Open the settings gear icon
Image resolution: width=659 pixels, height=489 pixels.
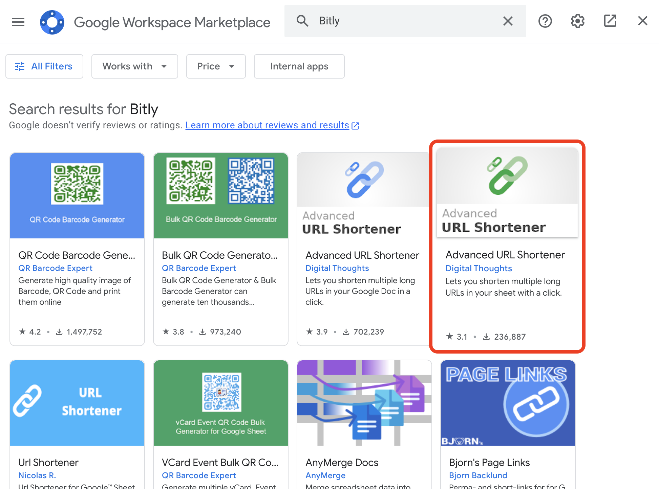(x=577, y=21)
